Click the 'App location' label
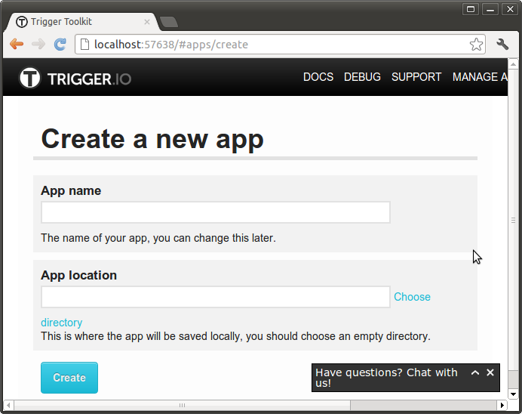 79,276
